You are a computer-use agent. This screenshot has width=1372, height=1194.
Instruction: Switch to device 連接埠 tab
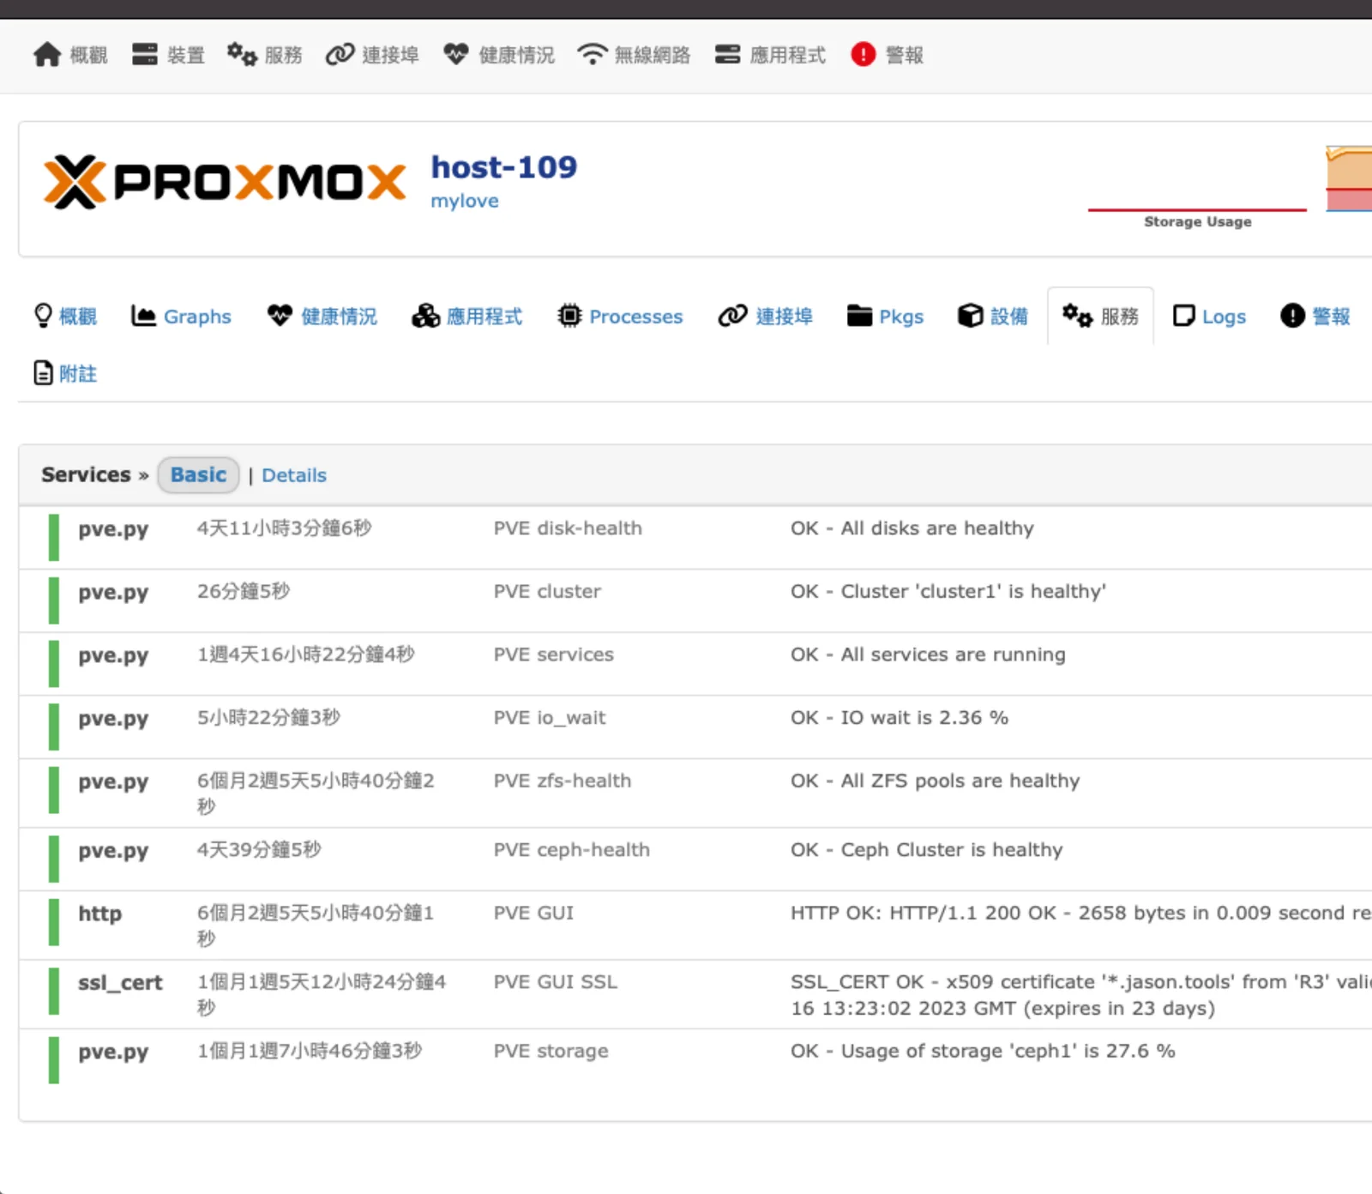[x=765, y=316]
